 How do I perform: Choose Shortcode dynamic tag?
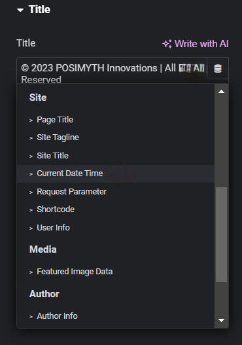(115, 209)
